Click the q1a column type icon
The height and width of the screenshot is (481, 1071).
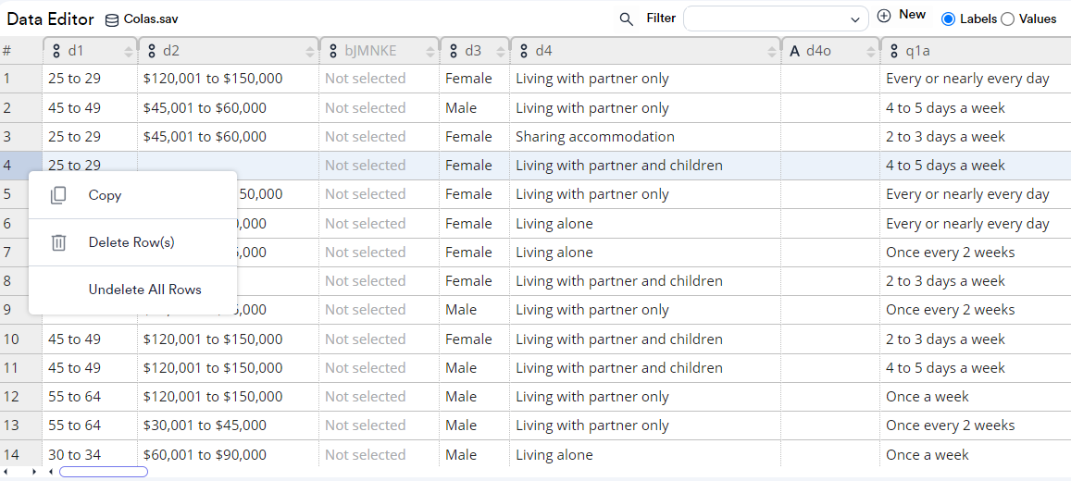pyautogui.click(x=894, y=51)
